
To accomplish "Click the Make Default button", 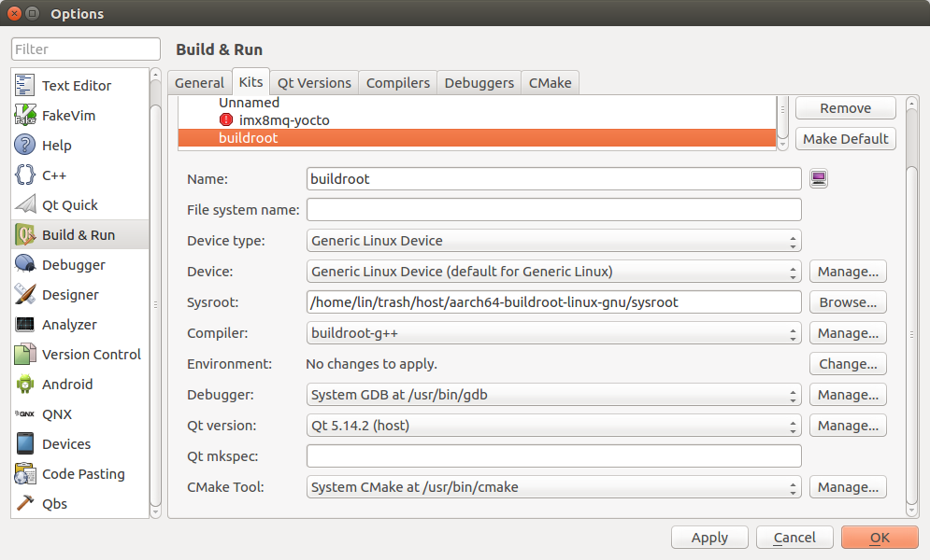I will pyautogui.click(x=845, y=139).
